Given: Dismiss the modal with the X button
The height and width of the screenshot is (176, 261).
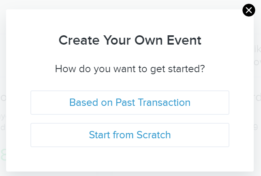Looking at the screenshot, I should tap(248, 10).
